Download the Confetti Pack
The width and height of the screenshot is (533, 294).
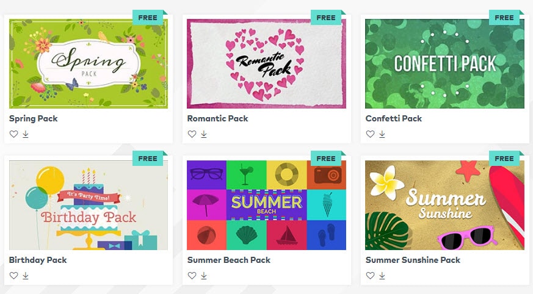382,134
